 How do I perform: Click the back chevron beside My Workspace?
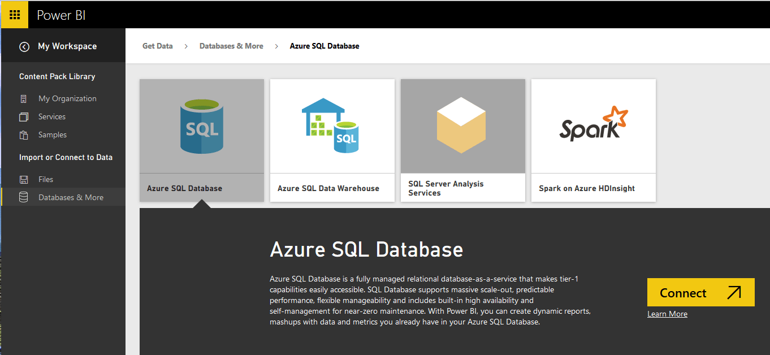pyautogui.click(x=24, y=47)
